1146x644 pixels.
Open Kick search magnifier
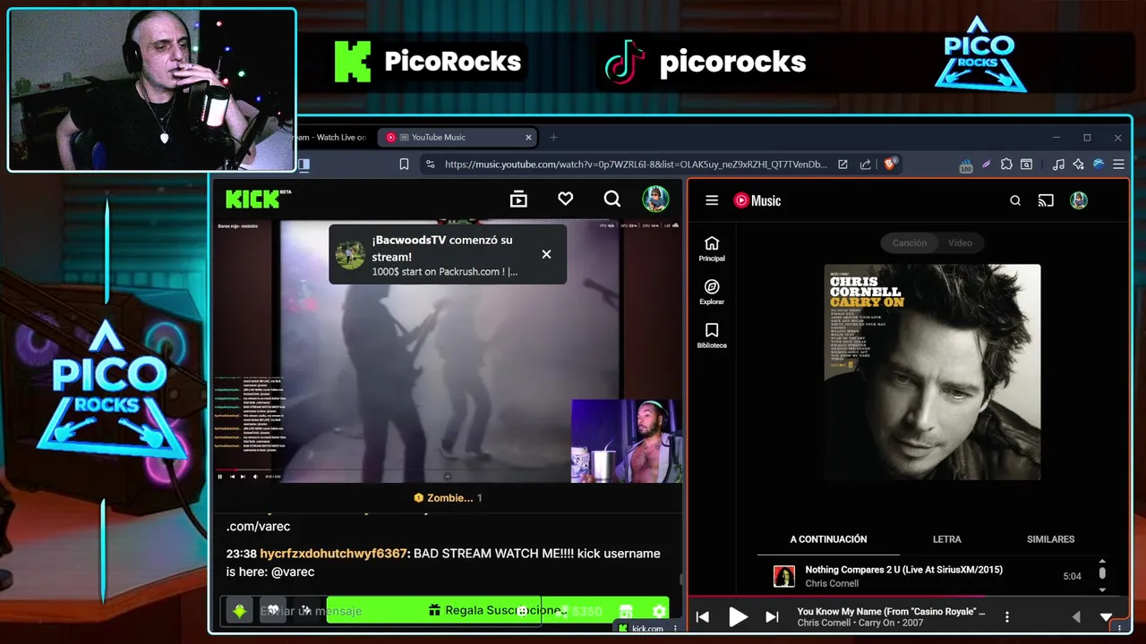612,199
